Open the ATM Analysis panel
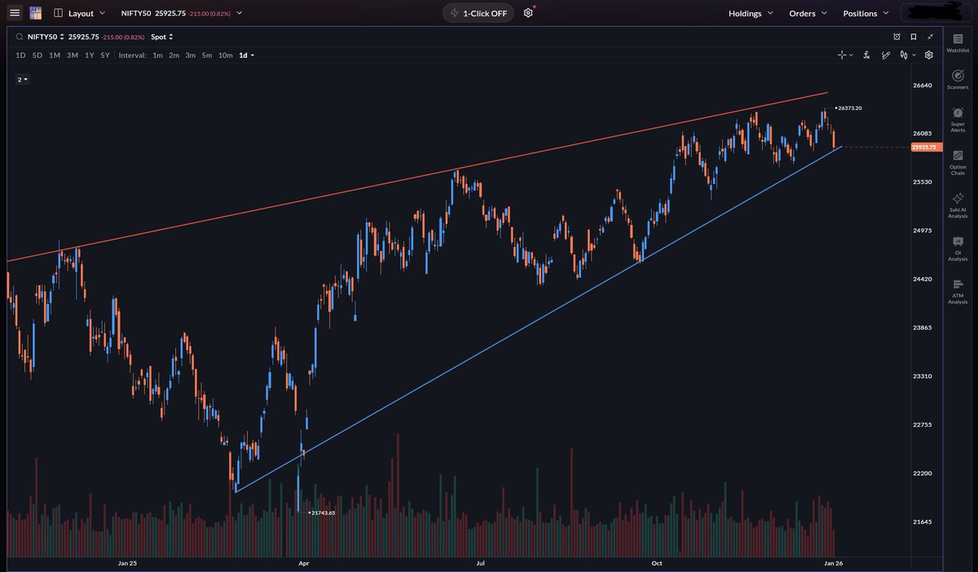 958,292
